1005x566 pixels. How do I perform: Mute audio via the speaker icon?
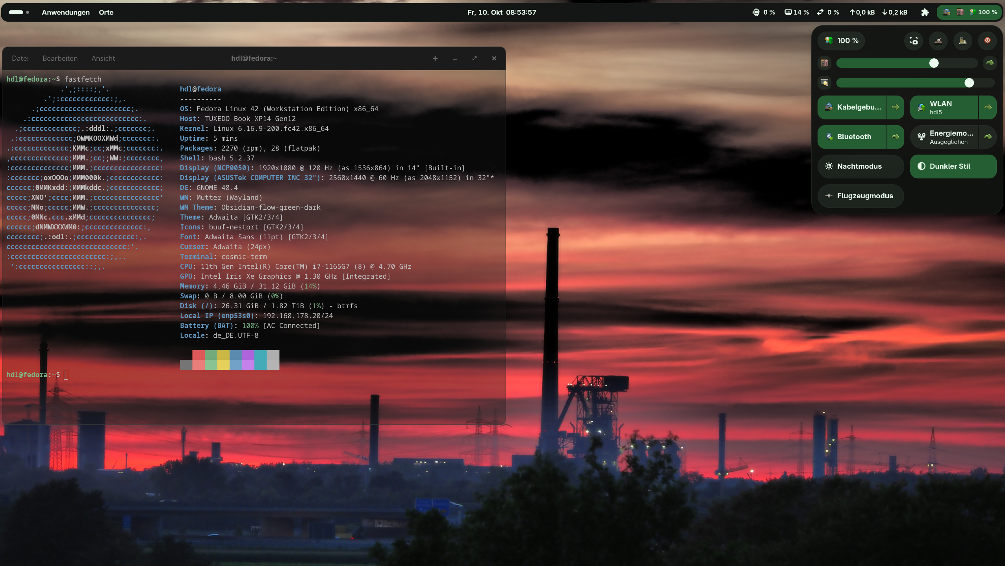pyautogui.click(x=825, y=63)
